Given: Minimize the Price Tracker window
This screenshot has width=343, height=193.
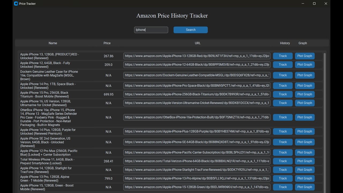Looking at the screenshot, I should [x=303, y=3].
